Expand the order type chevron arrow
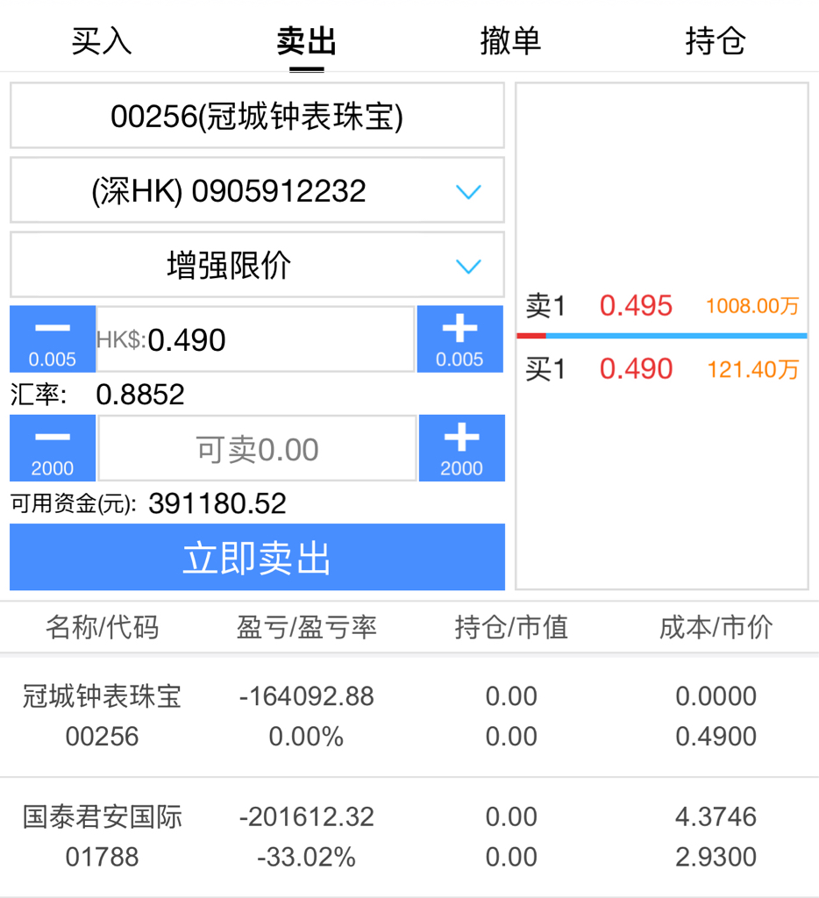The height and width of the screenshot is (898, 819). coord(468,267)
